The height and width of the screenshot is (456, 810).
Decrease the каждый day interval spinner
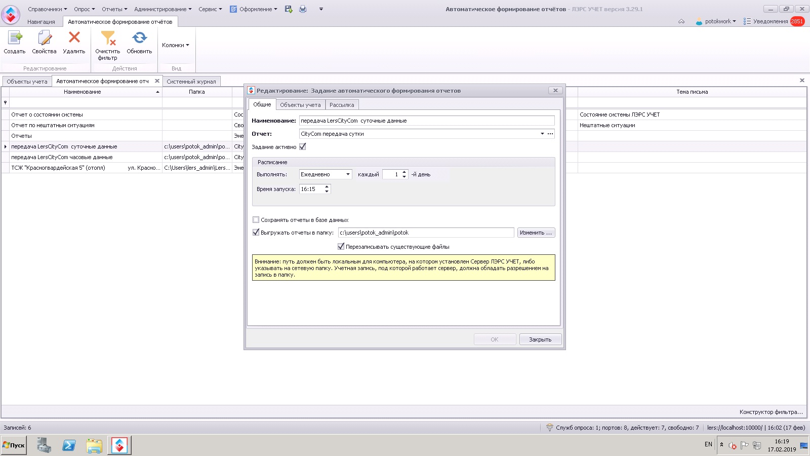(x=404, y=177)
